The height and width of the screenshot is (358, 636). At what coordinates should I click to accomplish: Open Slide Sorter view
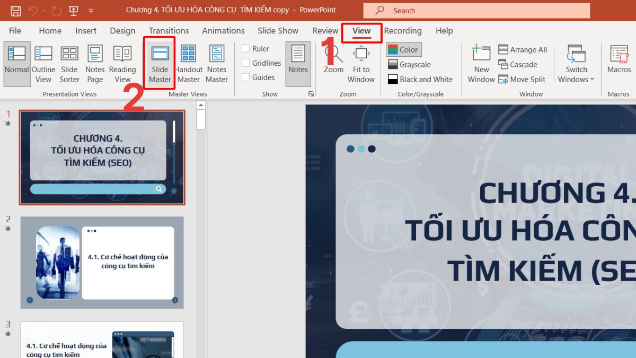coord(69,64)
